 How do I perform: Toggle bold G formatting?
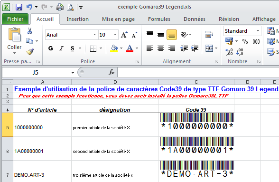pos(50,48)
